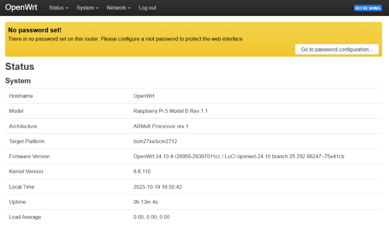Click the Hostname row label
This screenshot has height=225, width=389.
click(21, 96)
